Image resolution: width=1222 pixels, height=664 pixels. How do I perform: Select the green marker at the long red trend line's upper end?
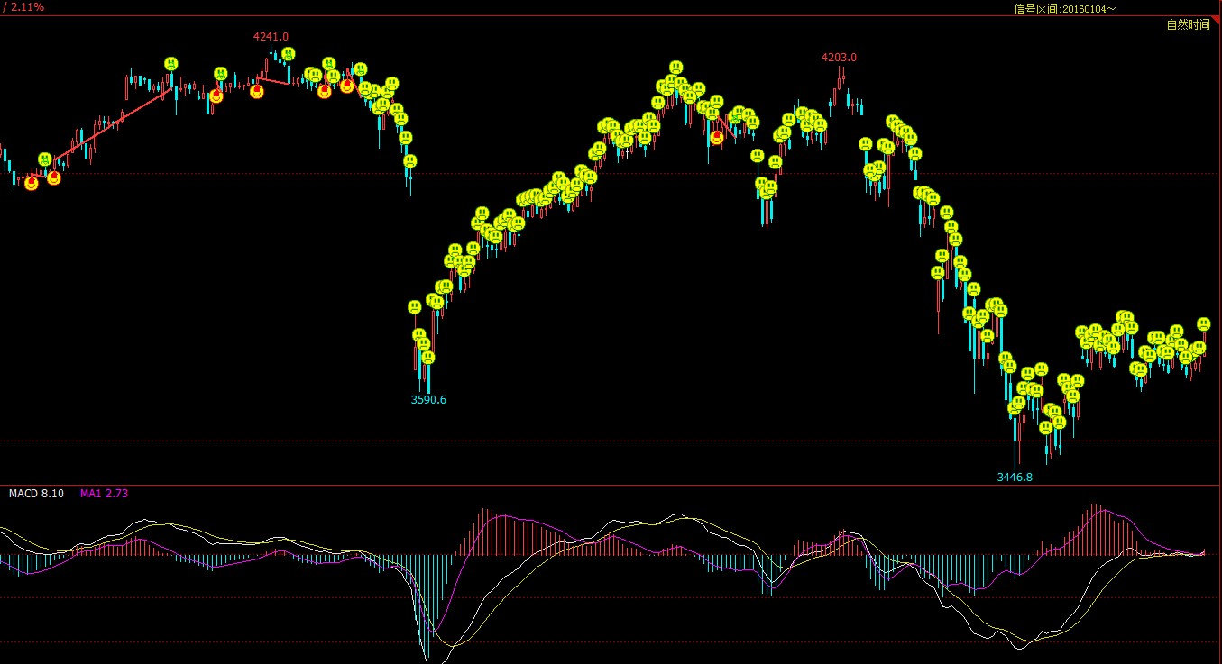[171, 64]
